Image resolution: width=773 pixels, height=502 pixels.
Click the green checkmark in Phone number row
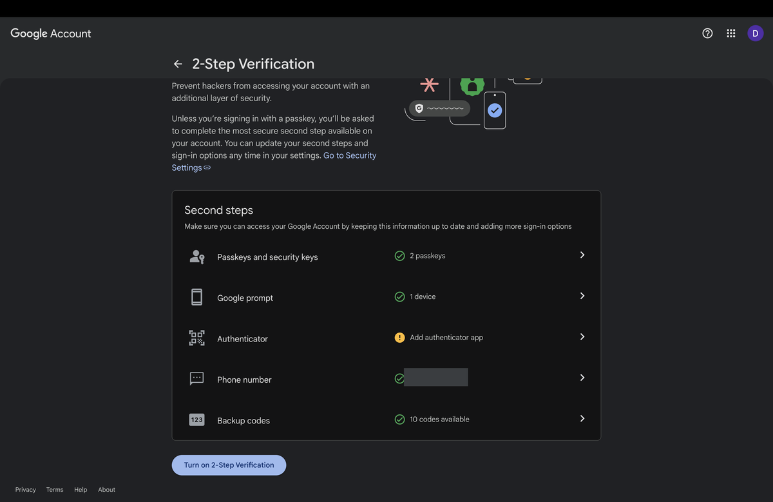click(399, 378)
